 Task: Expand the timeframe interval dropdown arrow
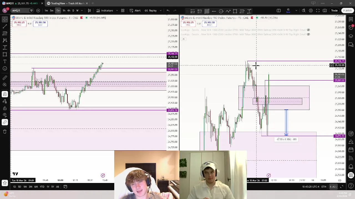(x=82, y=11)
